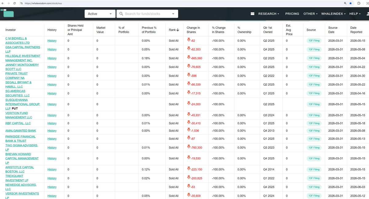Open HILLSDALE INVESTMENT MANAGEMENT INC. link
Image resolution: width=369 pixels, height=199 pixels.
tap(23, 58)
